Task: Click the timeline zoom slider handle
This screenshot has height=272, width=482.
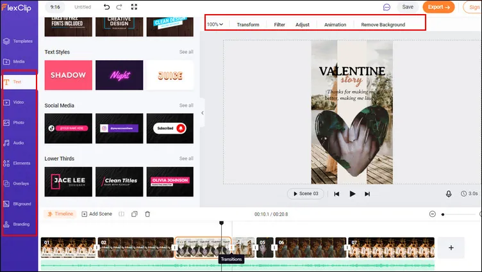Action: click(x=443, y=214)
